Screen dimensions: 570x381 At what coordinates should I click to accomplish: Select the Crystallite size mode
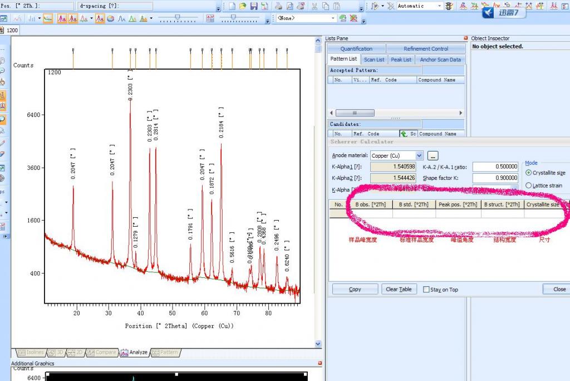pos(529,173)
